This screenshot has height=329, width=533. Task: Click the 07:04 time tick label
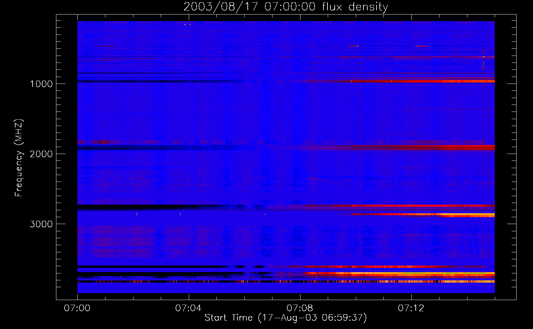click(x=188, y=308)
